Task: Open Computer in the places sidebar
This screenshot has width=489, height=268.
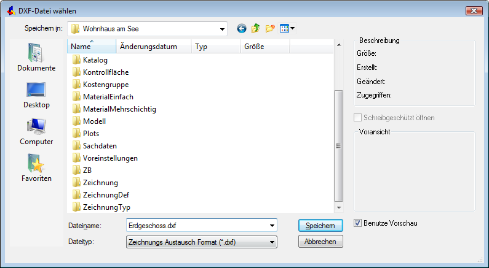Action: (x=36, y=132)
